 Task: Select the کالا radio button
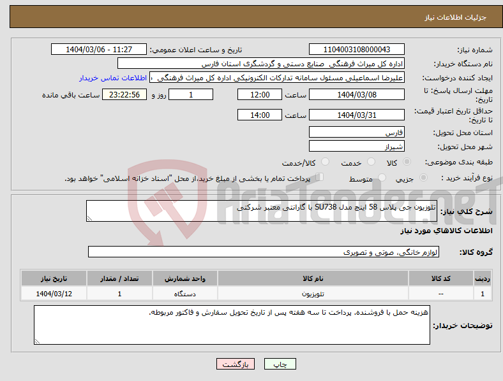(407, 162)
